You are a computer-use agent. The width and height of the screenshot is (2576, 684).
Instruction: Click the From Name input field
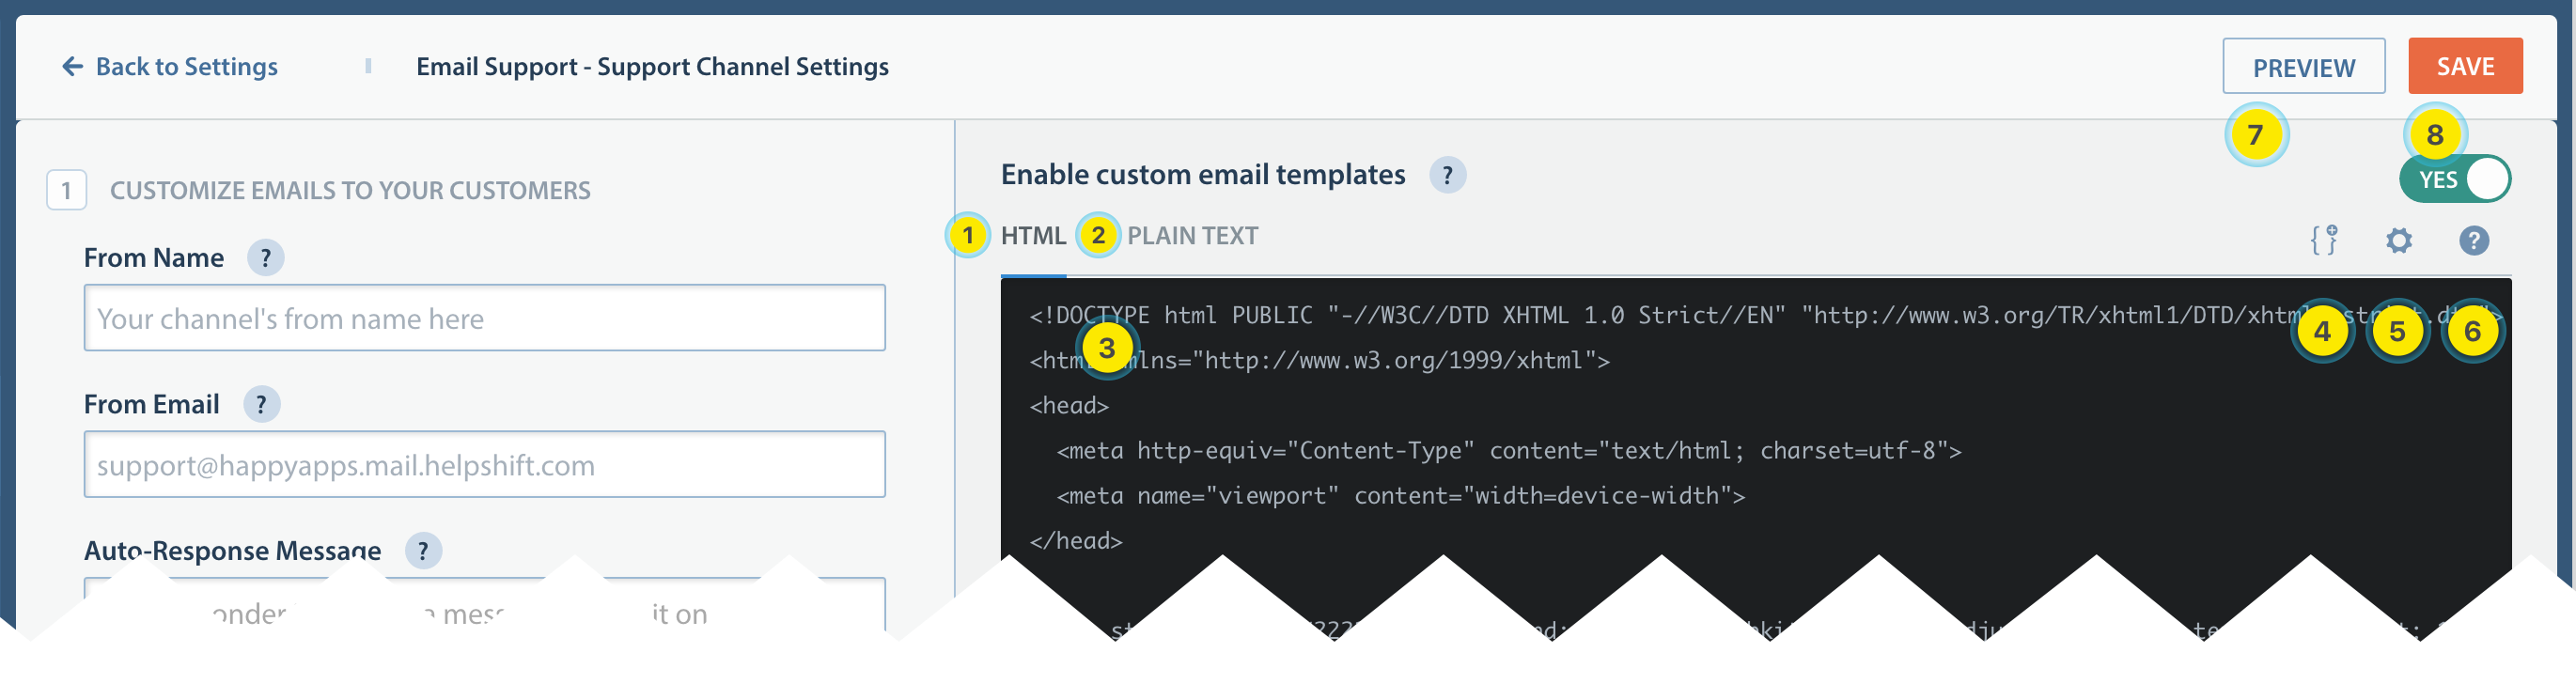484,318
